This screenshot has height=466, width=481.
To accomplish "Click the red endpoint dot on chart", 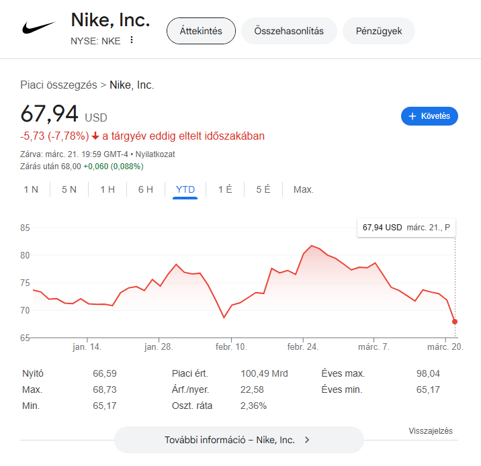I will (x=455, y=322).
